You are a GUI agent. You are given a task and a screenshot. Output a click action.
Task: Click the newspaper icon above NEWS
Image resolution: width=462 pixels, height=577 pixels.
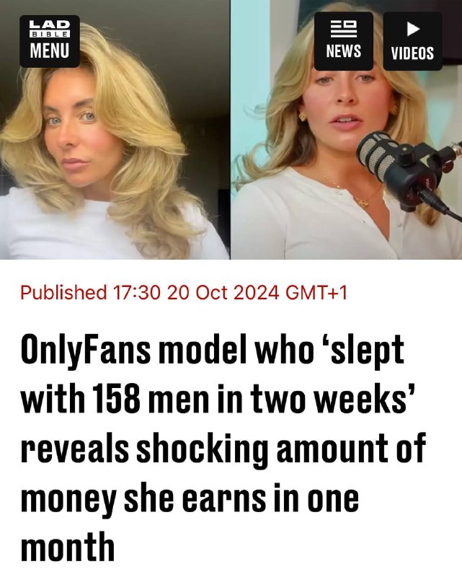click(344, 29)
